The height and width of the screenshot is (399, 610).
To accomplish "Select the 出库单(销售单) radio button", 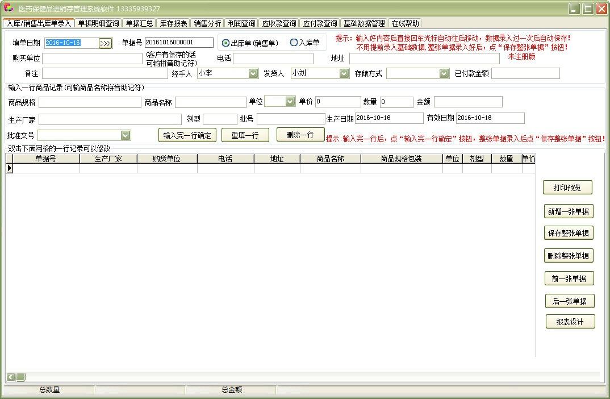I will 225,43.
